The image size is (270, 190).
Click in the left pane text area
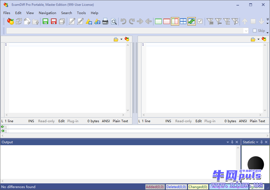tap(68, 78)
